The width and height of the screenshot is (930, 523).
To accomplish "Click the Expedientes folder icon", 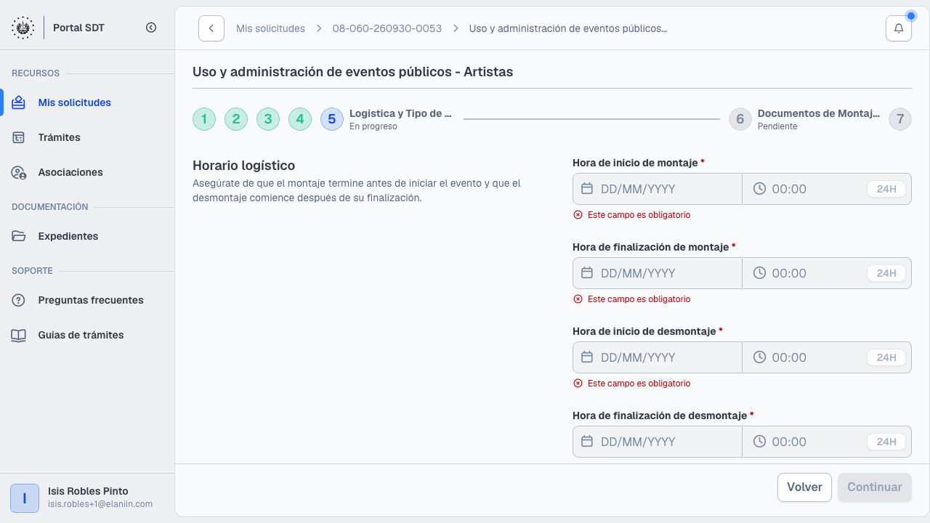I will 19,236.
